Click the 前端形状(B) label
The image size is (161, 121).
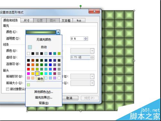point(15,76)
